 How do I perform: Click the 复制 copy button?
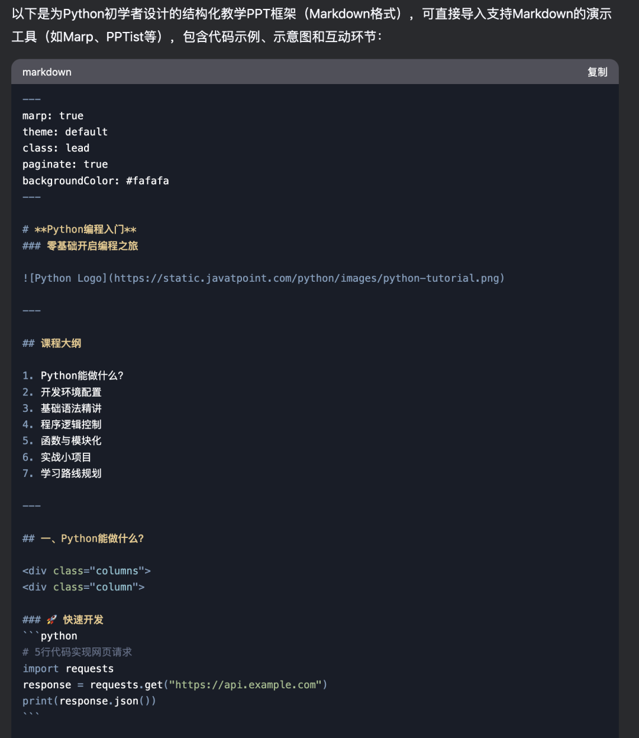pos(597,72)
